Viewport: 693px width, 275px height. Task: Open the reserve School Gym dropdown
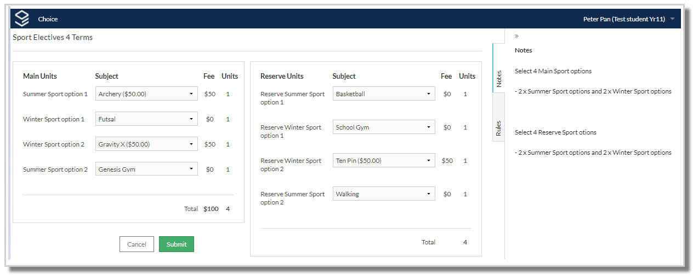point(384,127)
